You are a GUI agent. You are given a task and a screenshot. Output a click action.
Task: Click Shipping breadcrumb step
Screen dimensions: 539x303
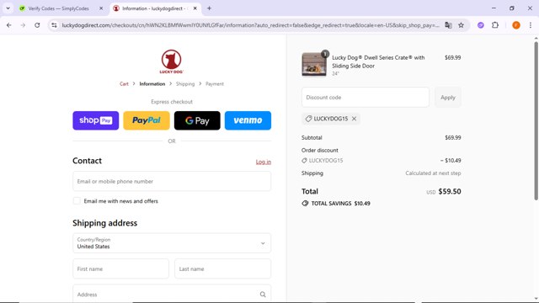coord(185,84)
